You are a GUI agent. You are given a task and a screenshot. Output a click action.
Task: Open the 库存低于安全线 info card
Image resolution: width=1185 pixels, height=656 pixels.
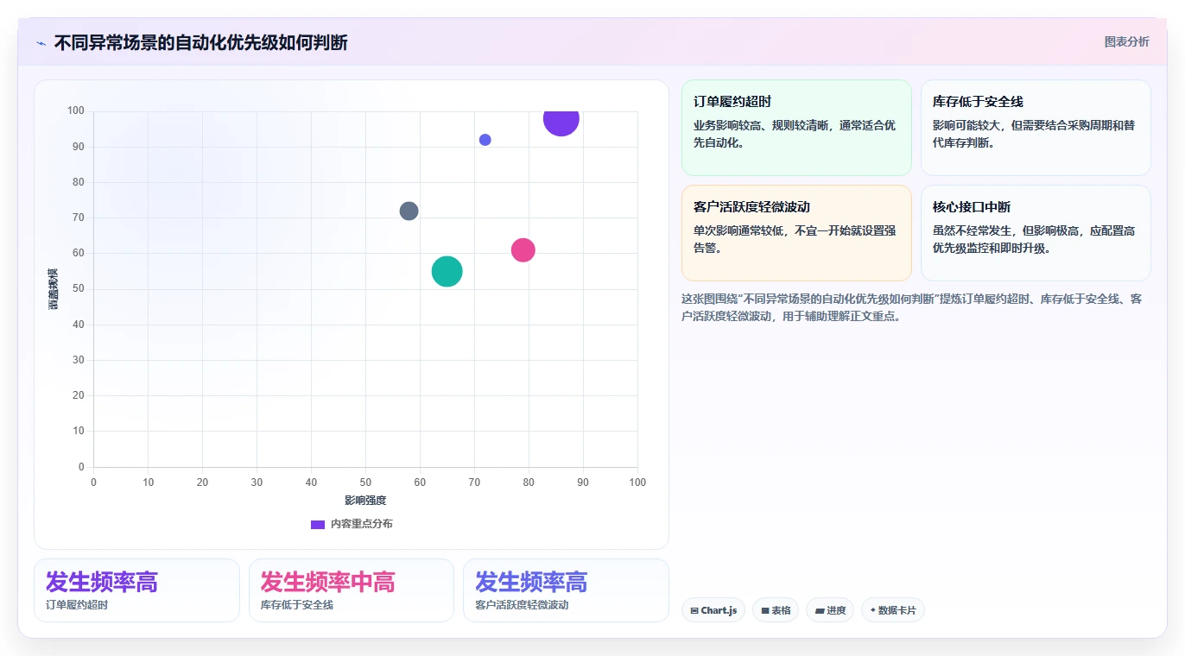(1036, 128)
